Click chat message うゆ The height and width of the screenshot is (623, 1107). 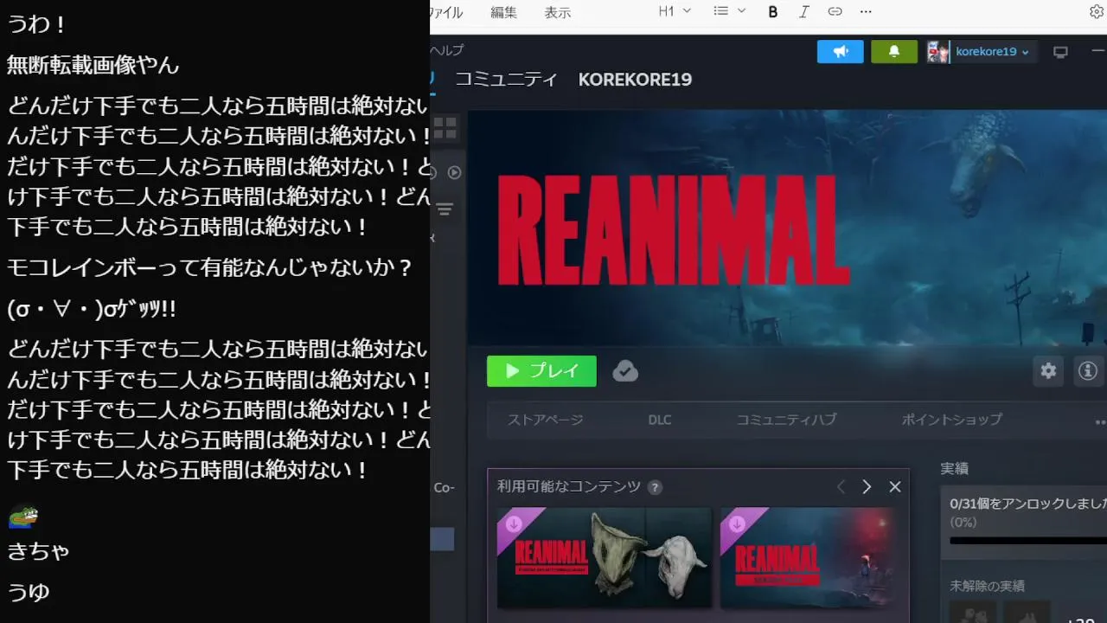tap(29, 592)
